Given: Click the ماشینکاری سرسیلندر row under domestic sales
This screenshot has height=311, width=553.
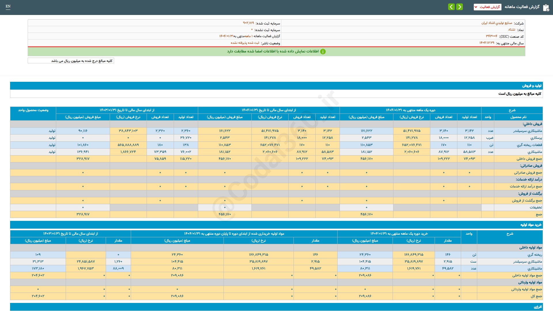Looking at the screenshot, I should [x=527, y=131].
